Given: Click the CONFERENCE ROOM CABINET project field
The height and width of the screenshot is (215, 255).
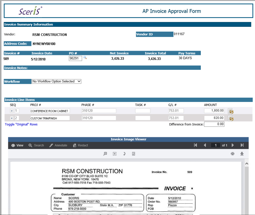Looking at the screenshot, I should click(50, 111).
